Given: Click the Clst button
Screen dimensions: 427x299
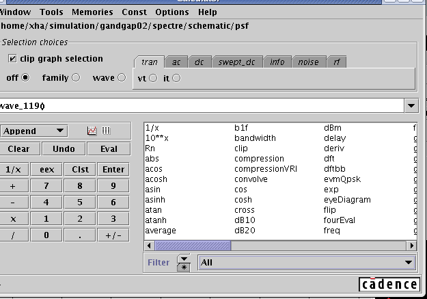Looking at the screenshot, I should 80,170.
